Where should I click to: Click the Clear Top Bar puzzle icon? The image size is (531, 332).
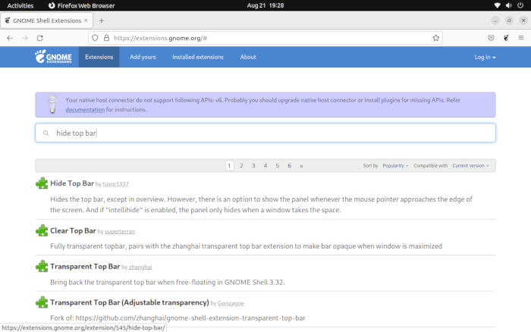pyautogui.click(x=42, y=230)
